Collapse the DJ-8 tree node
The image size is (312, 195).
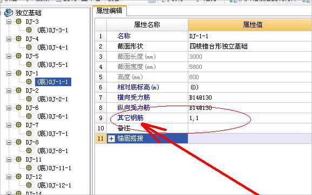point(9,142)
